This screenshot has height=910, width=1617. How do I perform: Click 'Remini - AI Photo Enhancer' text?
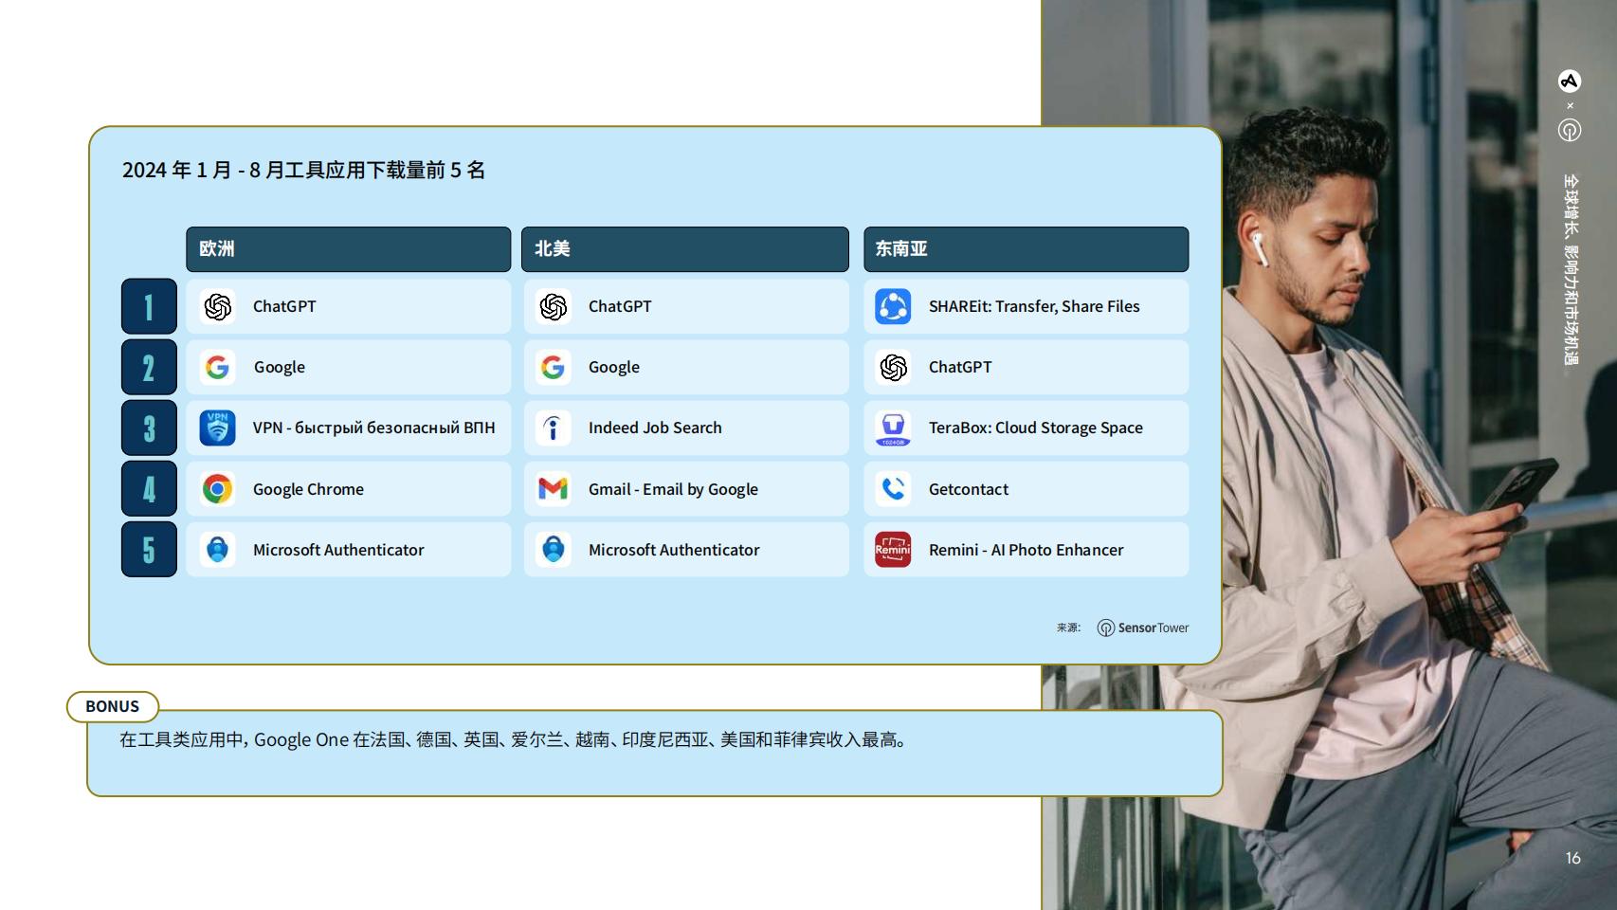[x=1027, y=550]
